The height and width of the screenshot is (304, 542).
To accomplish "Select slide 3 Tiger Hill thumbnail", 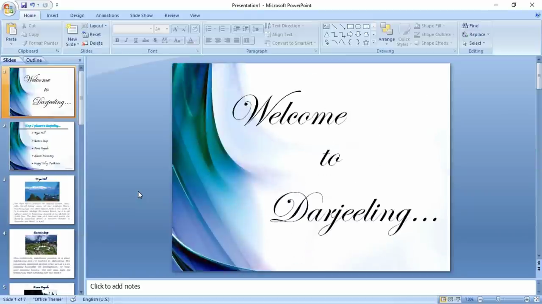I will 42,200.
